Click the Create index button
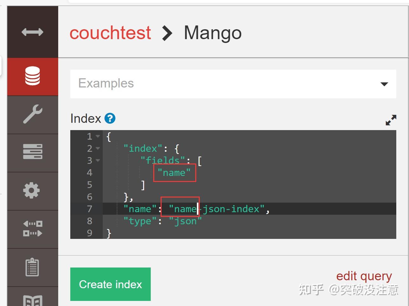409x306 pixels. pyautogui.click(x=110, y=284)
